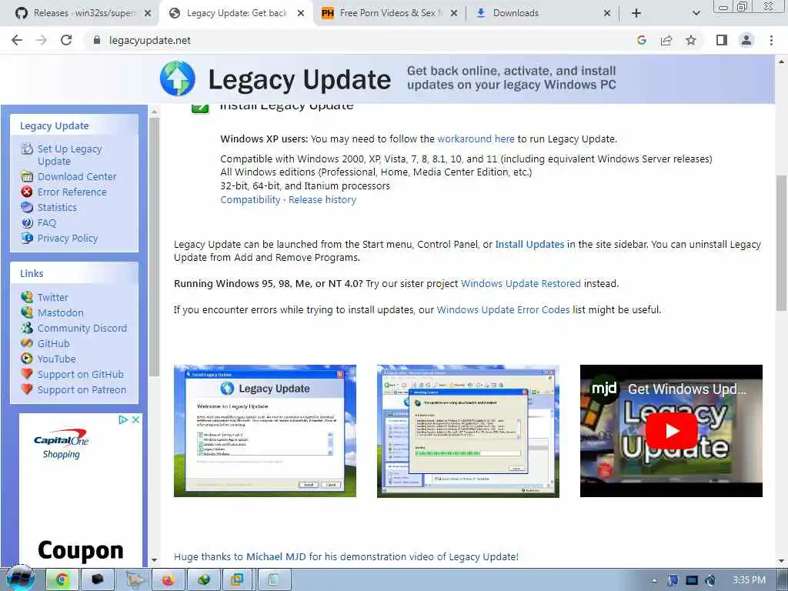The image size is (788, 591).
Task: Open the Compatibility link
Action: point(250,199)
